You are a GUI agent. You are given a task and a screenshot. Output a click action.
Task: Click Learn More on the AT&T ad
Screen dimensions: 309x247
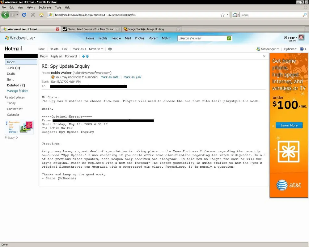pos(289,125)
